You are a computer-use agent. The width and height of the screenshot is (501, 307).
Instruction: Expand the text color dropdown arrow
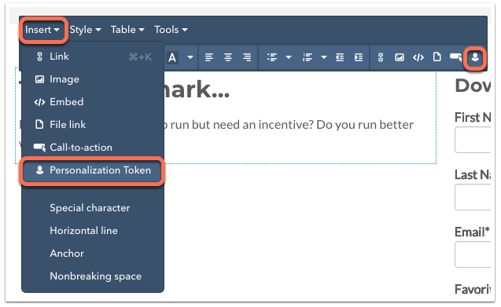pyautogui.click(x=190, y=58)
